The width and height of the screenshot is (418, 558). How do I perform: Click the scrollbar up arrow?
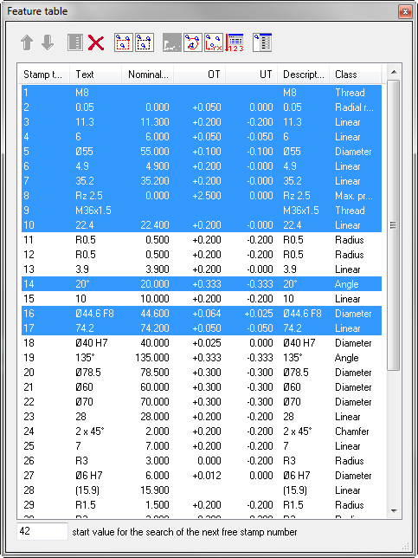tap(394, 72)
